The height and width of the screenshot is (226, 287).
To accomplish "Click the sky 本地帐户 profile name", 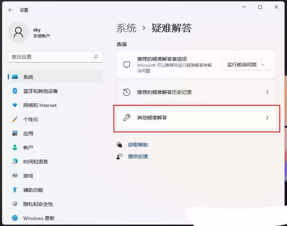I will 41,32.
